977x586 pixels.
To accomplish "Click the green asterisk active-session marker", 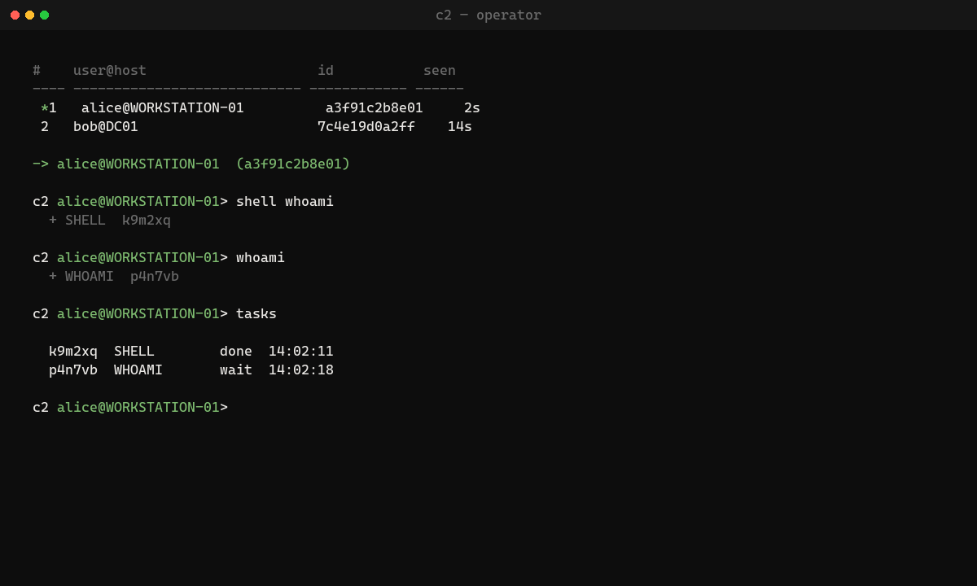I will coord(45,107).
